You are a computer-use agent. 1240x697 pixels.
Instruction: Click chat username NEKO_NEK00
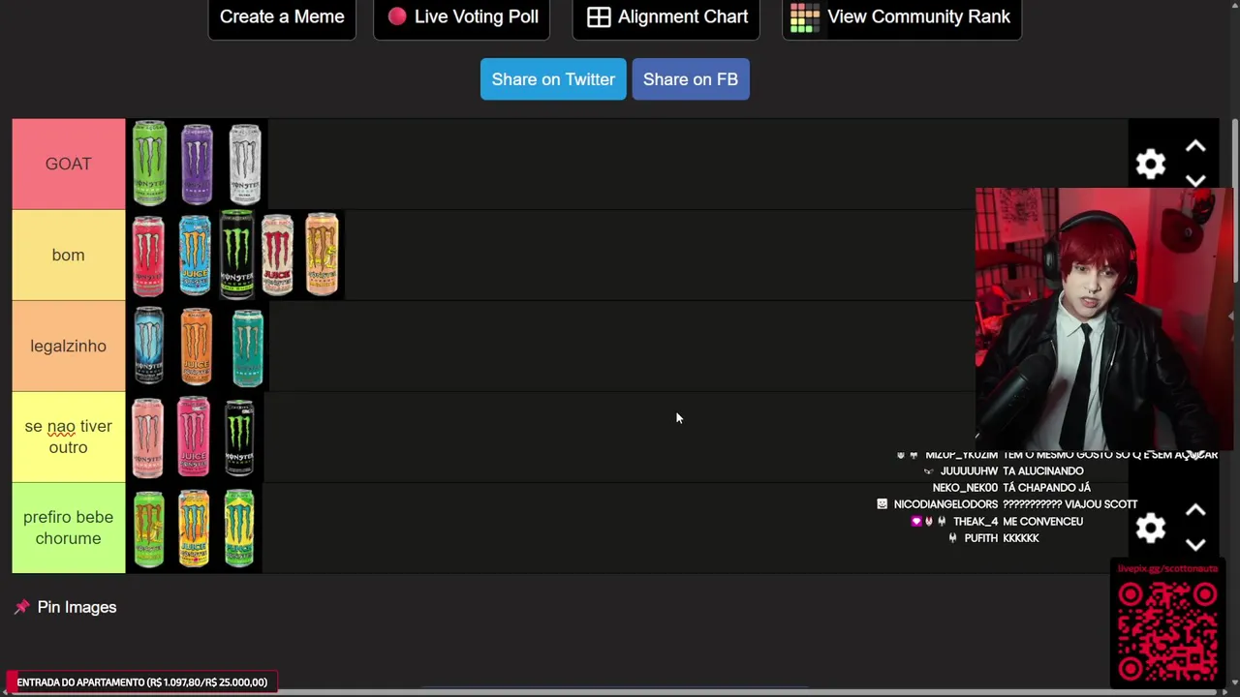965,488
